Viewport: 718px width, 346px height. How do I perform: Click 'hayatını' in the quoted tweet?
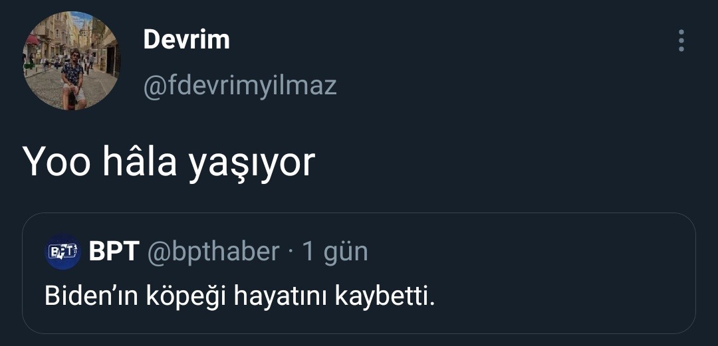[281, 297]
